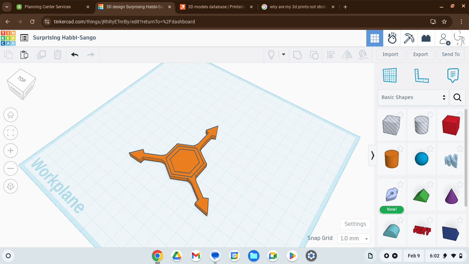Zoom out with the minus button
Screen dimensions: 469x264
click(x=11, y=168)
